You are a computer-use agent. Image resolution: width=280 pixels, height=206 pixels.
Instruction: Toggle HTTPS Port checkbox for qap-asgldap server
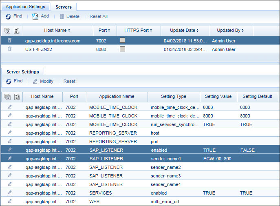(x=122, y=40)
